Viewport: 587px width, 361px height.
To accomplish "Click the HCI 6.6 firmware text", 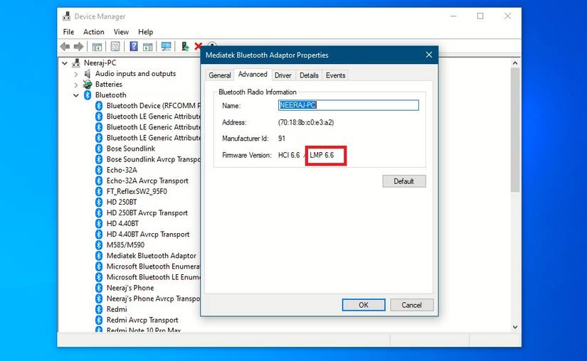I will point(289,155).
